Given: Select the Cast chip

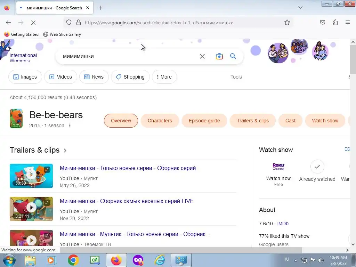Looking at the screenshot, I should pos(290,121).
